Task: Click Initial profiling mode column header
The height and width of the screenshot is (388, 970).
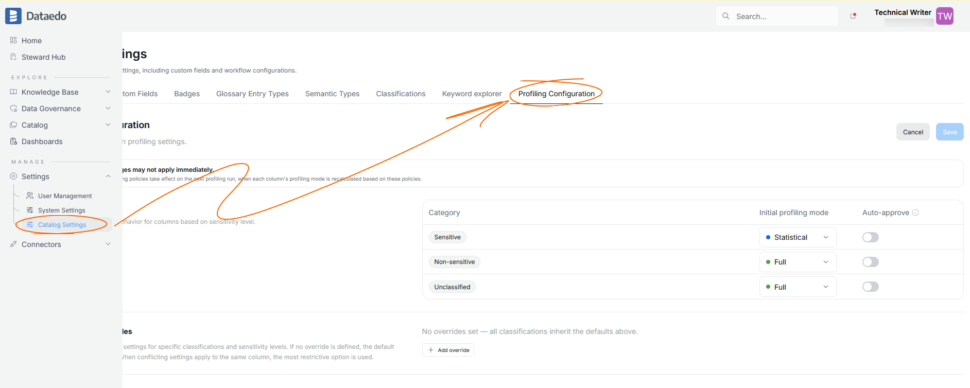Action: (x=794, y=213)
